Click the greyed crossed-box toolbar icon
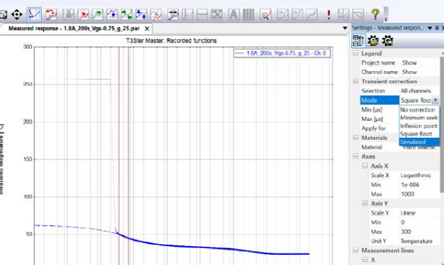 tap(217, 14)
